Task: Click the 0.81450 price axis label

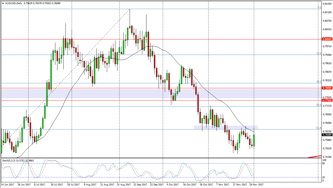Action: [x=328, y=3]
